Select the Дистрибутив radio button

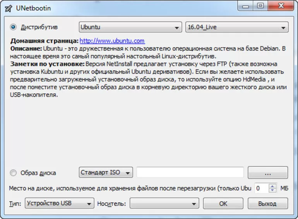click(13, 27)
